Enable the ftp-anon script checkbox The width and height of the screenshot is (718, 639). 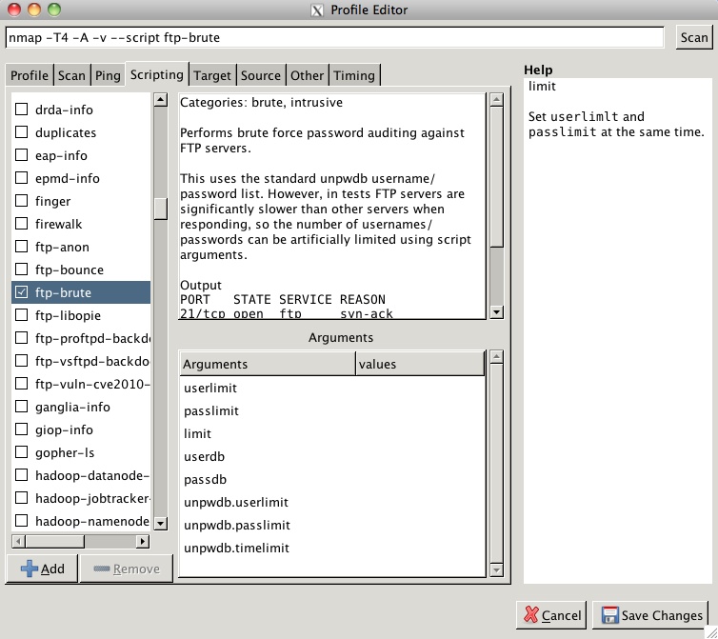(x=22, y=247)
